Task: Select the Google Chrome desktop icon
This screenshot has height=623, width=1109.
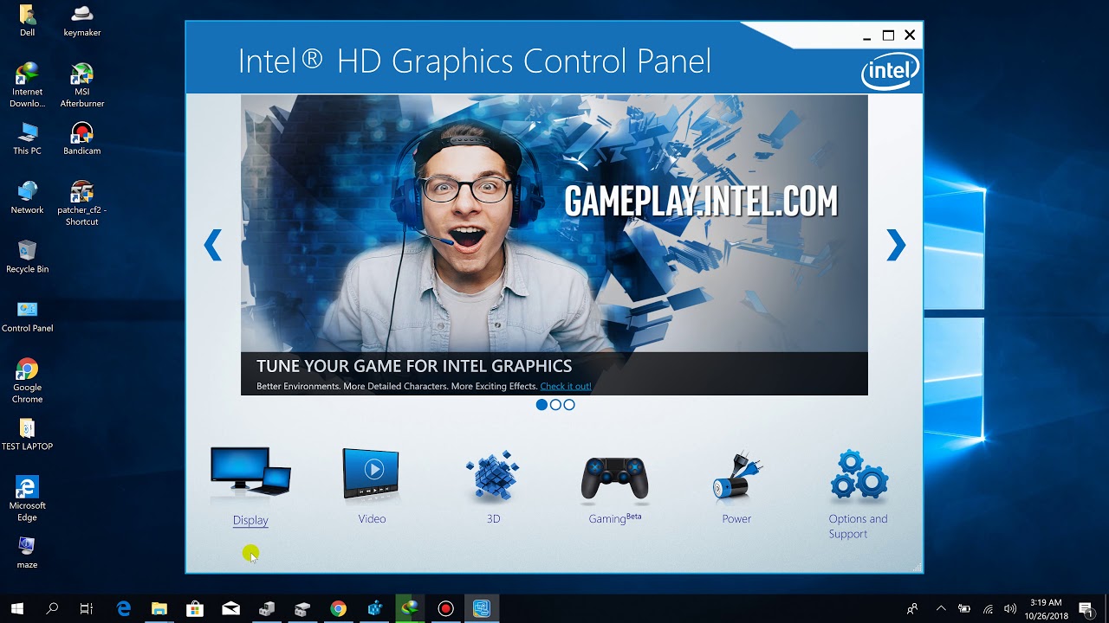Action: pyautogui.click(x=27, y=381)
